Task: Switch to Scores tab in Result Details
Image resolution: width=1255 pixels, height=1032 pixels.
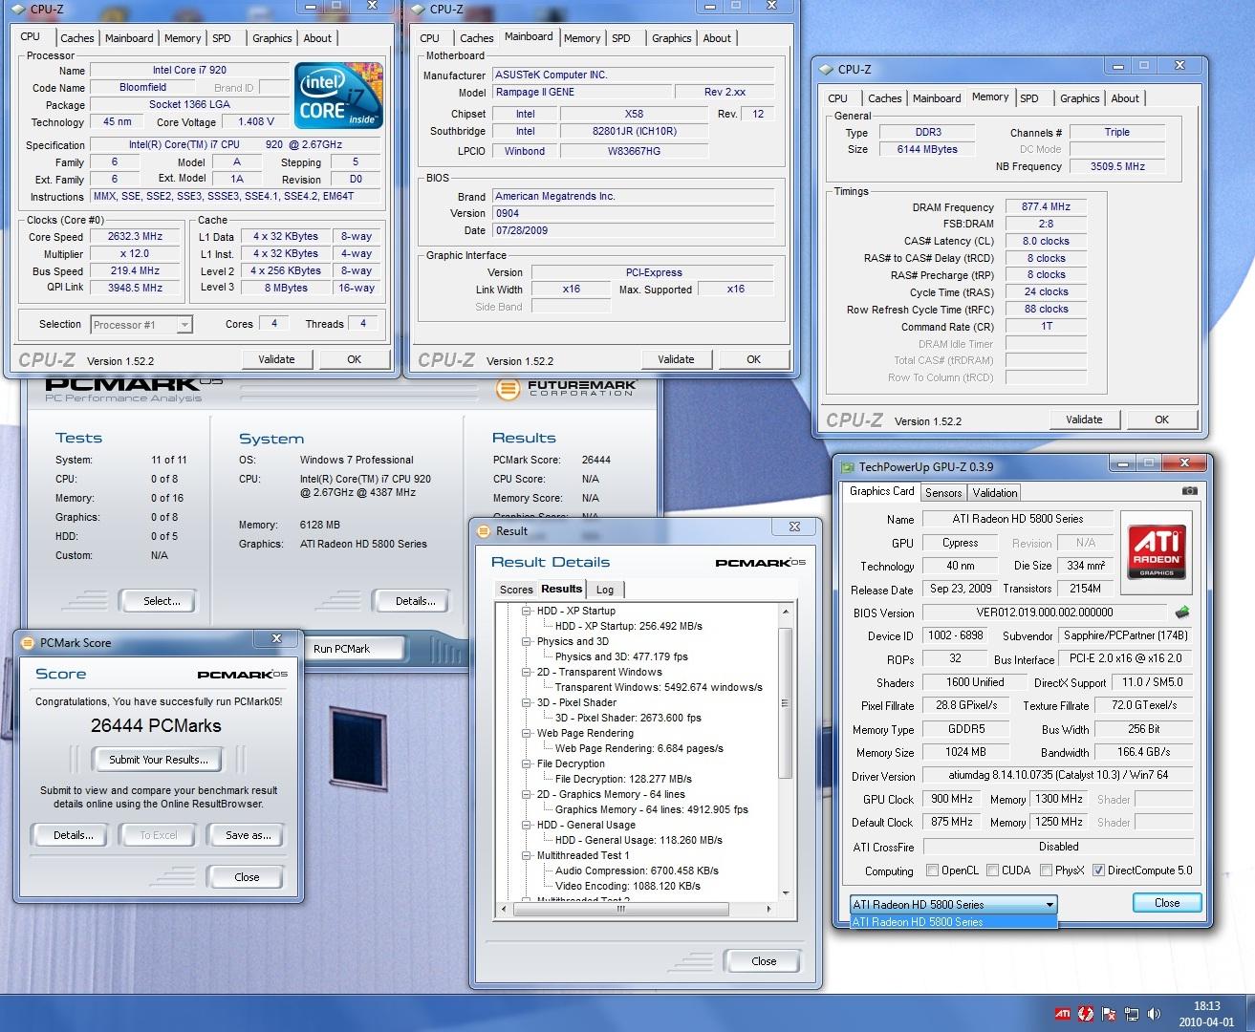Action: pos(516,590)
